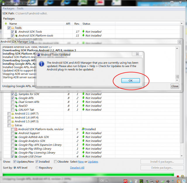Uncheck Android SDK Platform-tools package

click(x=12, y=36)
